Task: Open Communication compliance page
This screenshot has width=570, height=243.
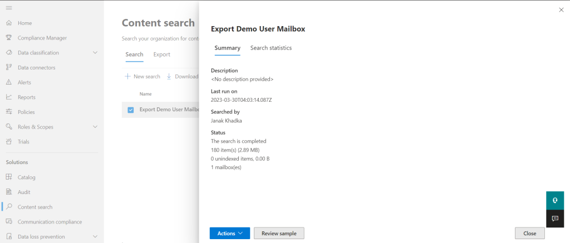Action: (50, 222)
